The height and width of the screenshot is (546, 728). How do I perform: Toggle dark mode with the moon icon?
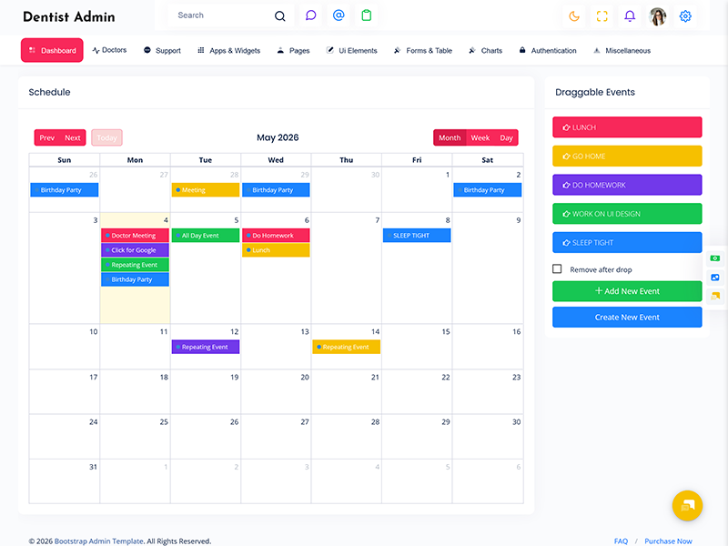point(574,16)
